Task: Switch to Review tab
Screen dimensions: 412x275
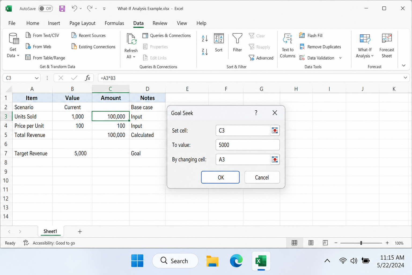Action: [160, 23]
